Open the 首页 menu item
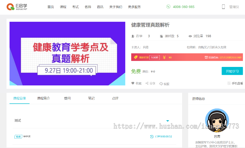The height and width of the screenshot is (148, 245). (x=51, y=7)
